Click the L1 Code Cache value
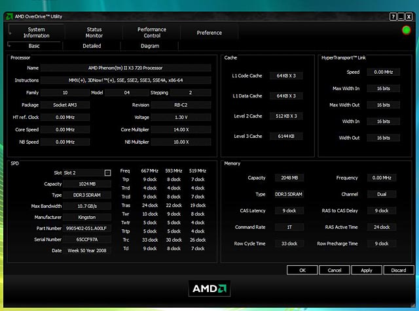 pyautogui.click(x=286, y=76)
